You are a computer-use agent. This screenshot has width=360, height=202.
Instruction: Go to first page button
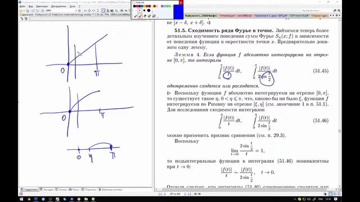[x=160, y=194]
